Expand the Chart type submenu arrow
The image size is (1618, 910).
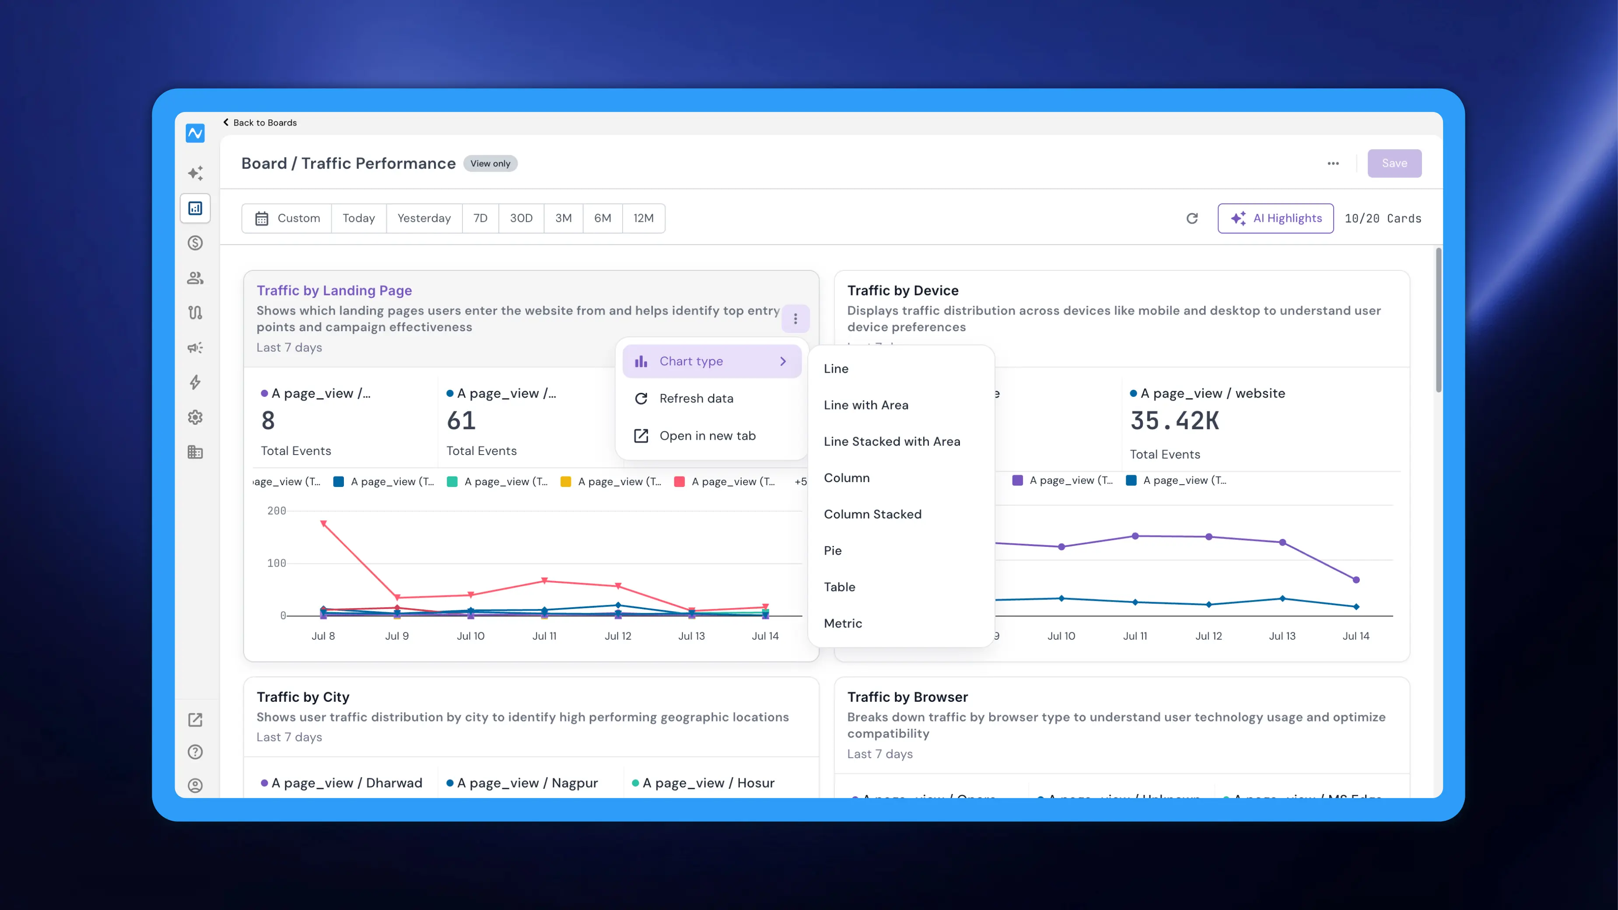783,361
